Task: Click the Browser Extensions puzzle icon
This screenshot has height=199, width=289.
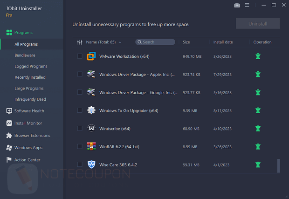Action: 9,136
